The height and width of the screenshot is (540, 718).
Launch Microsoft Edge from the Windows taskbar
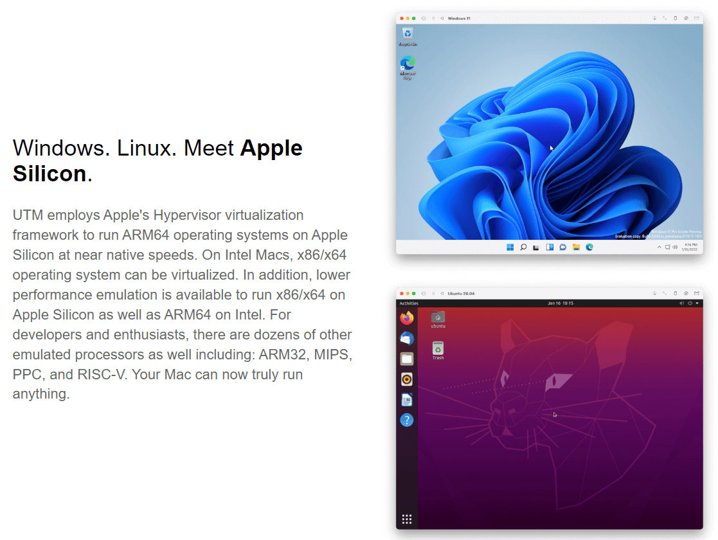click(x=589, y=247)
